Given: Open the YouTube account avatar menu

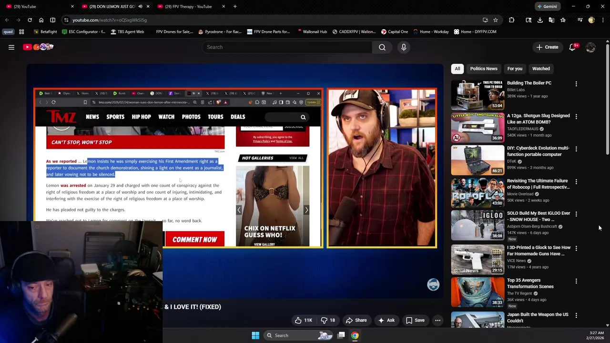Looking at the screenshot, I should pos(590,47).
